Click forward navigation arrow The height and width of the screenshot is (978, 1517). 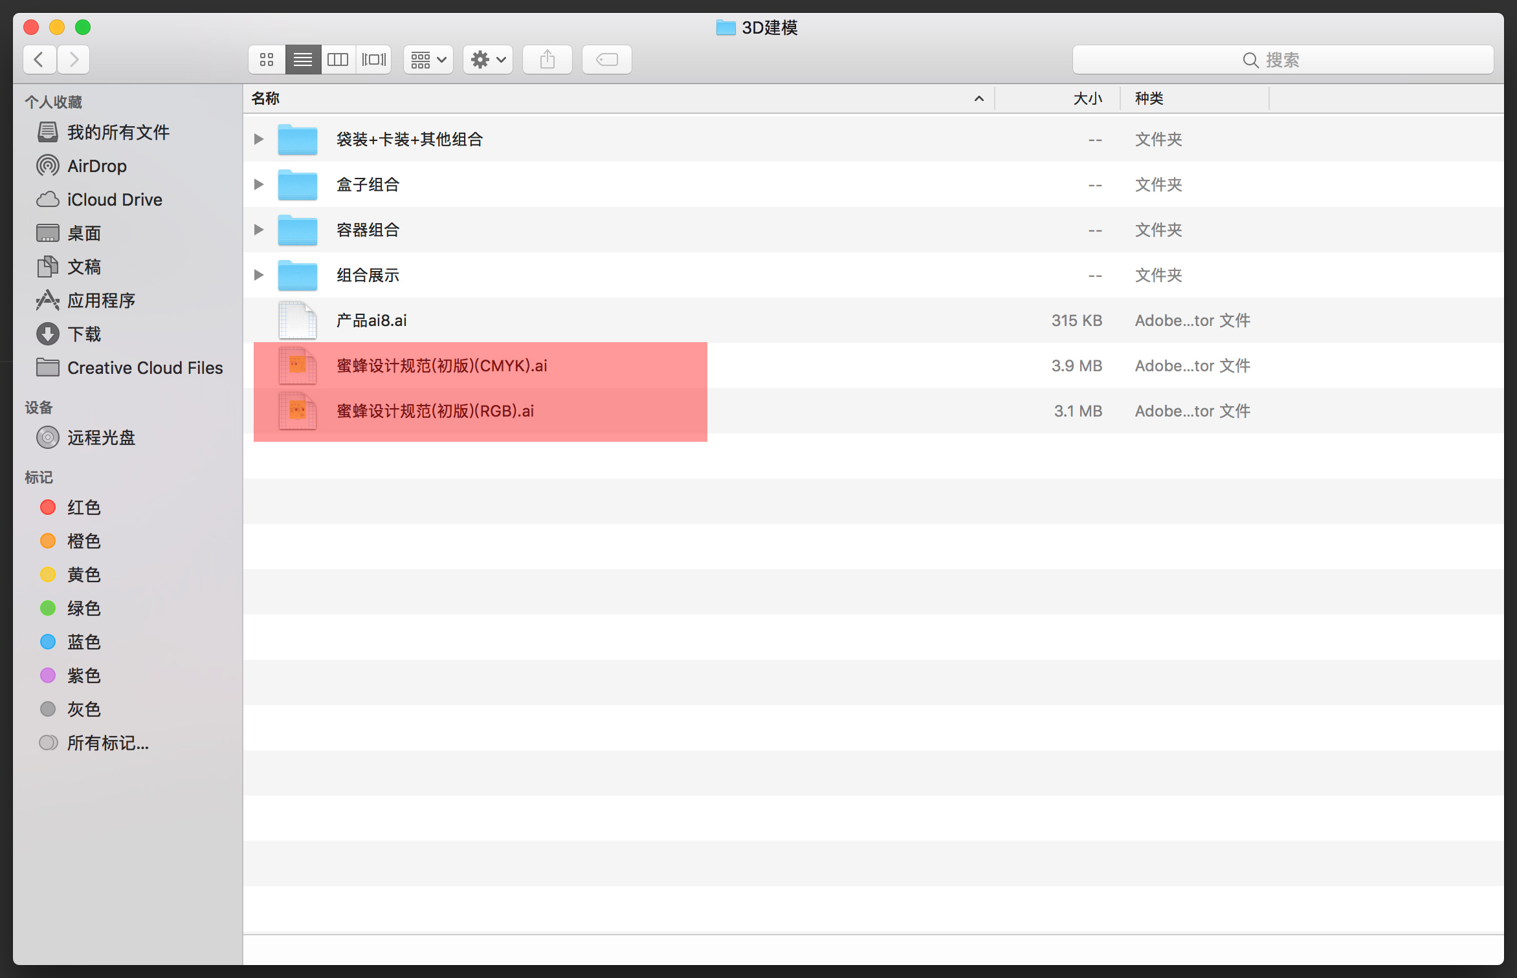76,58
